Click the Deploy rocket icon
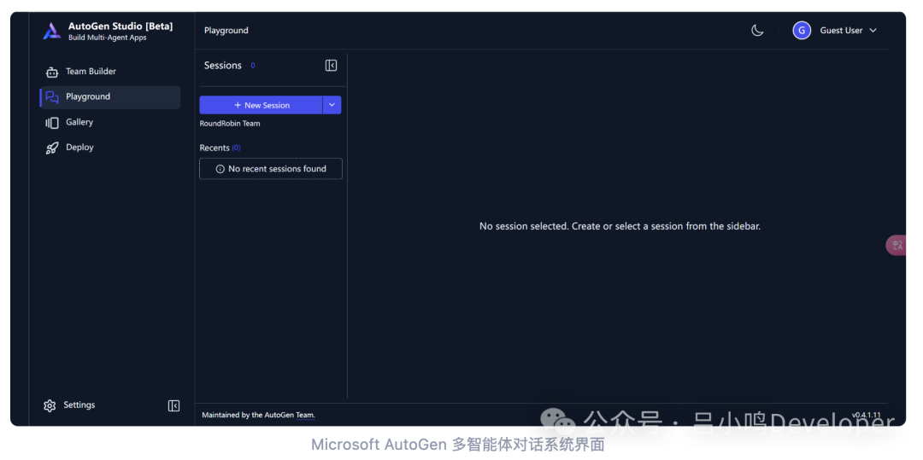The height and width of the screenshot is (460, 923). (x=52, y=148)
